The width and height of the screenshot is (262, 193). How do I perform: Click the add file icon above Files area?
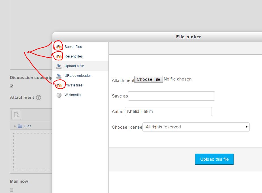[x=16, y=114]
